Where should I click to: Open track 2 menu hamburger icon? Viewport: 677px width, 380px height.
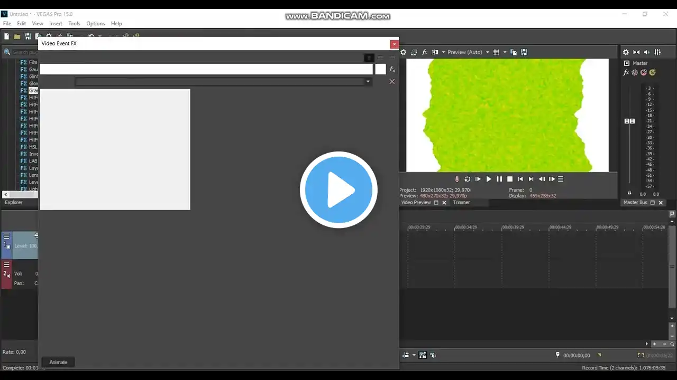coord(7,264)
